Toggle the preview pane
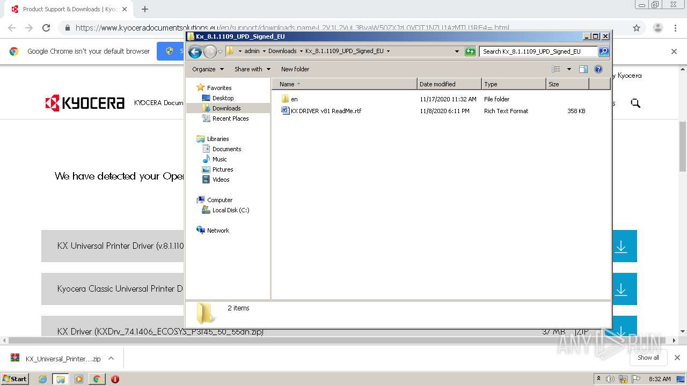687x386 pixels. click(583, 69)
